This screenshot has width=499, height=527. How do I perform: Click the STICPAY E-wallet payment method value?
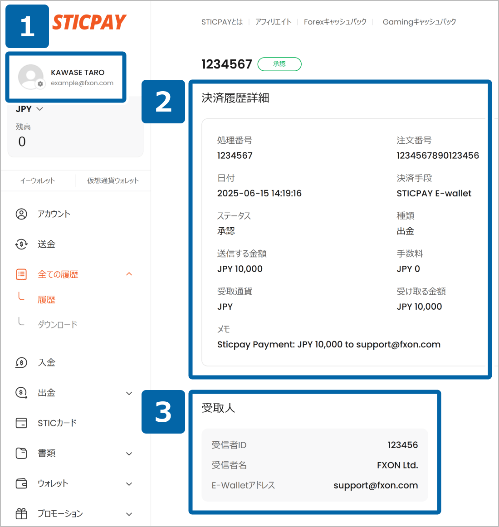(434, 193)
